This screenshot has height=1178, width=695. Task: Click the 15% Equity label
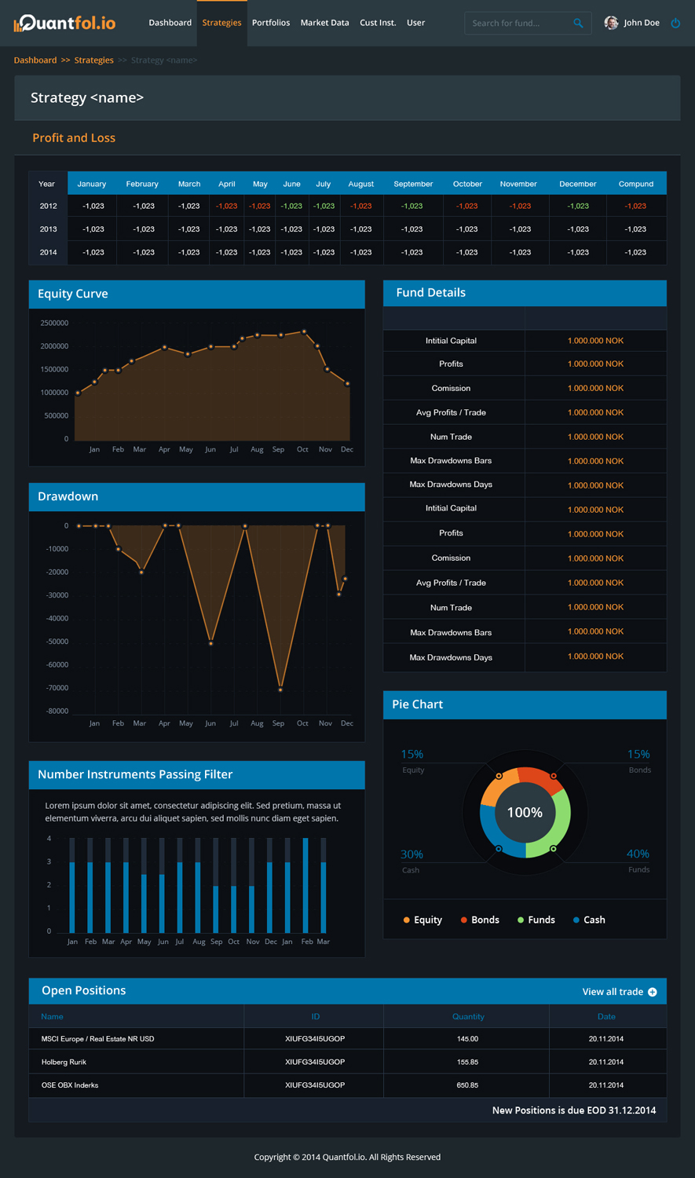click(412, 760)
